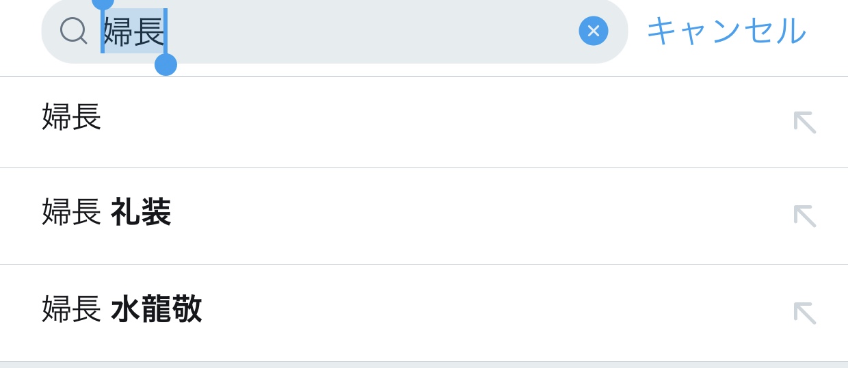Fill query using arrow beside plain 婦長 suggestion

click(804, 122)
